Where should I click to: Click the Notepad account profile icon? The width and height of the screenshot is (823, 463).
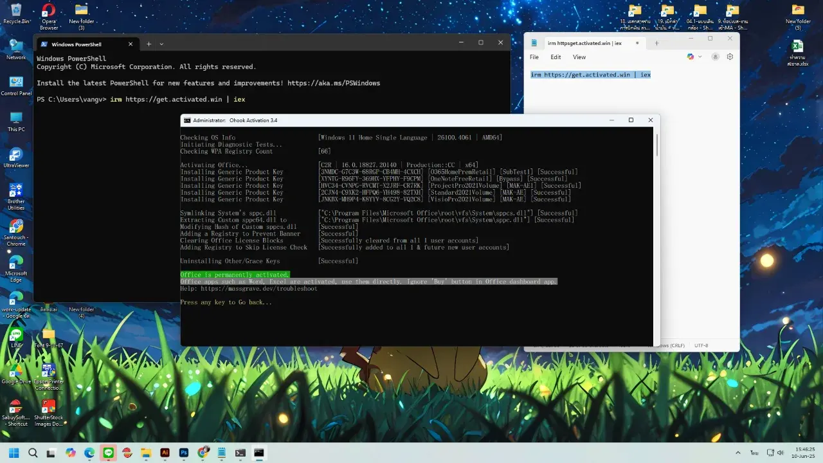click(x=715, y=57)
